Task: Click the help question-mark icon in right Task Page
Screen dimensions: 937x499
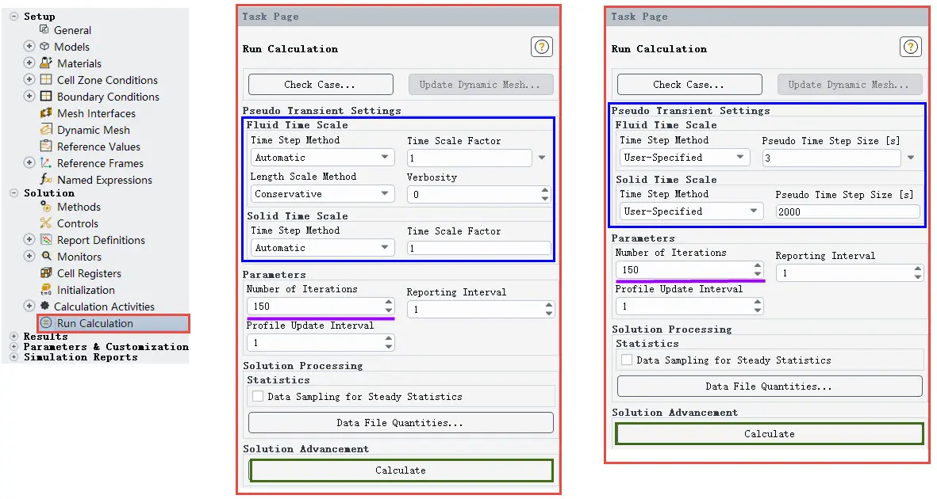Action: (910, 47)
